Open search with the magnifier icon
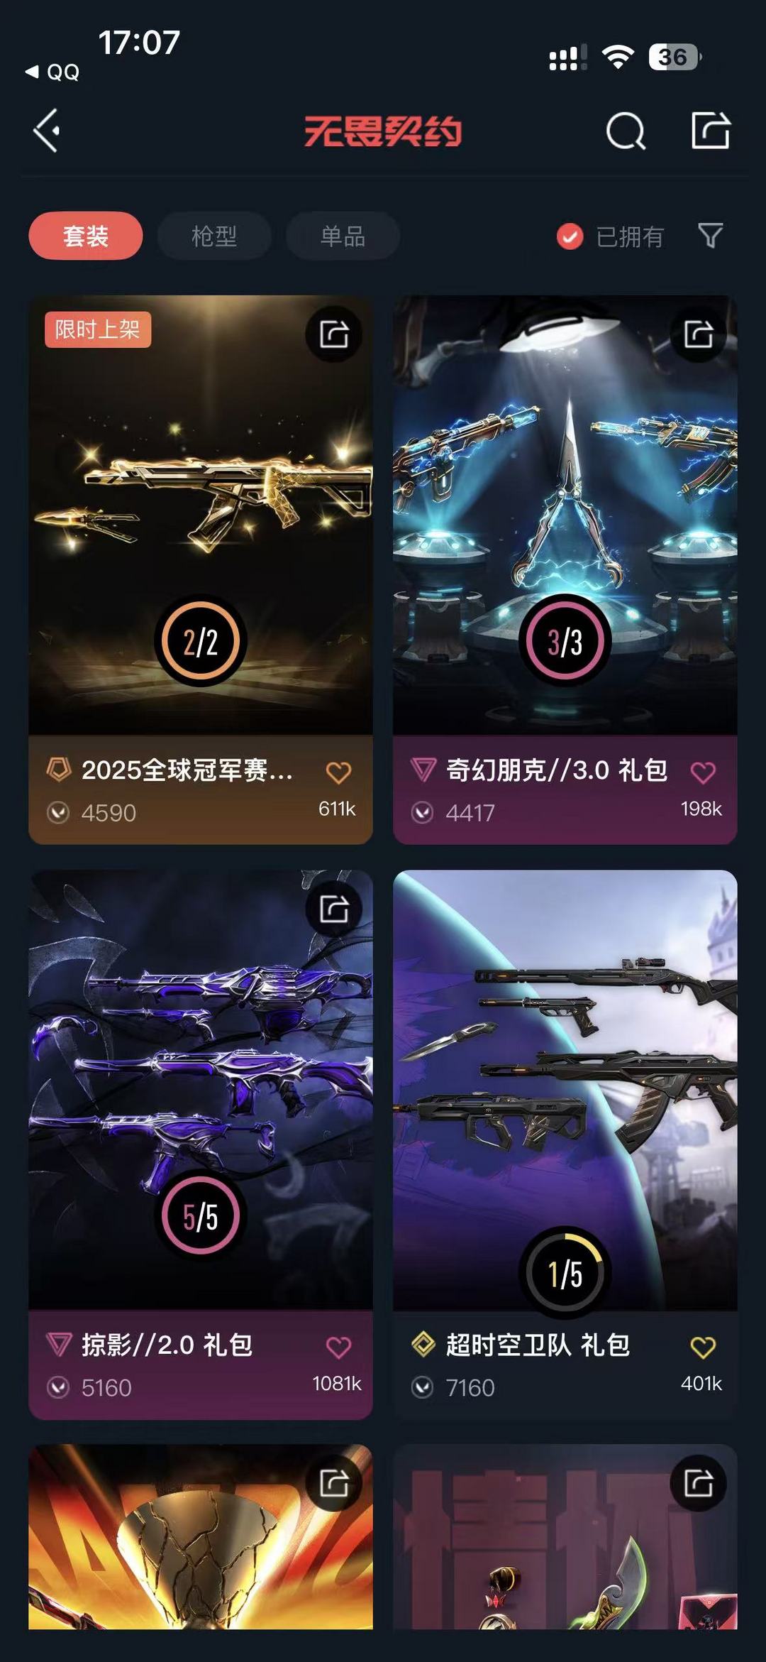The image size is (766, 1662). coord(626,131)
